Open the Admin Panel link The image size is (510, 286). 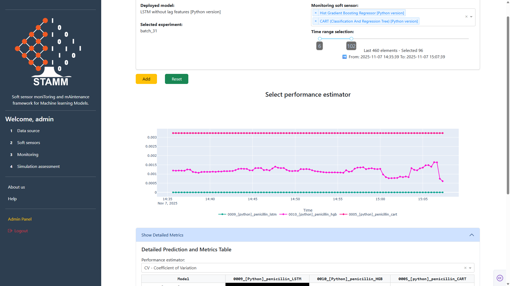pyautogui.click(x=20, y=219)
